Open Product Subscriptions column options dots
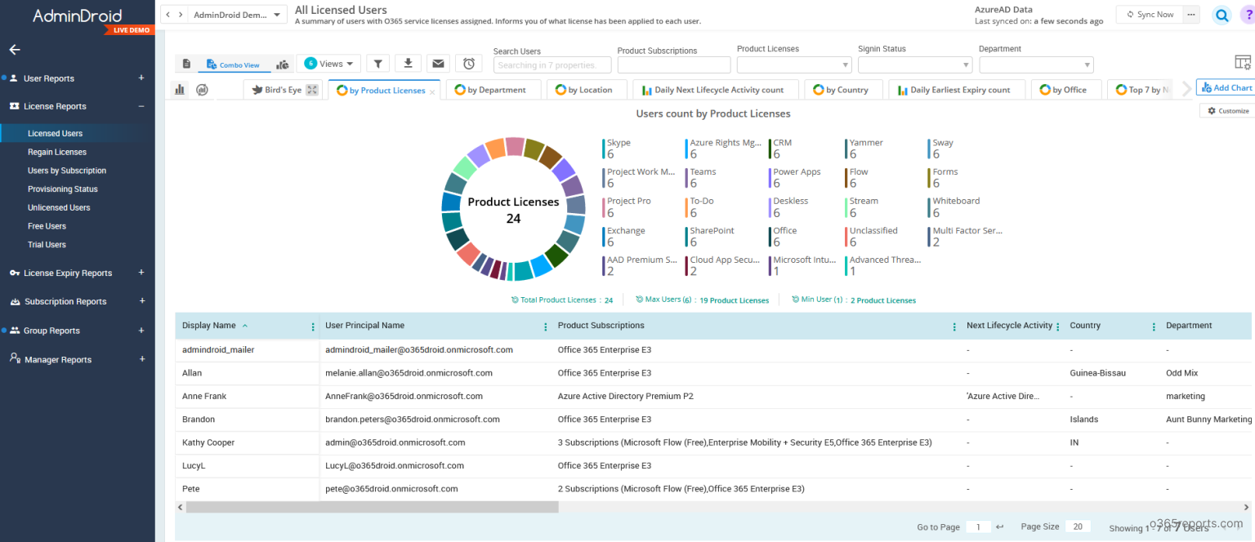This screenshot has width=1255, height=542. click(x=954, y=327)
